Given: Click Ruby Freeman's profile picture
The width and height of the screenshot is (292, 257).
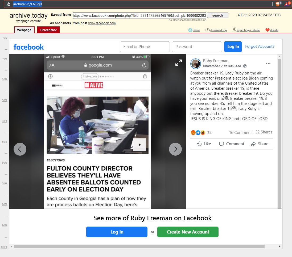Looking at the screenshot, I should point(196,64).
